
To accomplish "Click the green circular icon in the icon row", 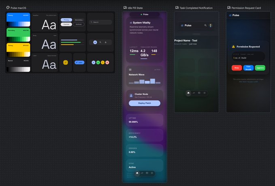I will pyautogui.click(x=98, y=62).
